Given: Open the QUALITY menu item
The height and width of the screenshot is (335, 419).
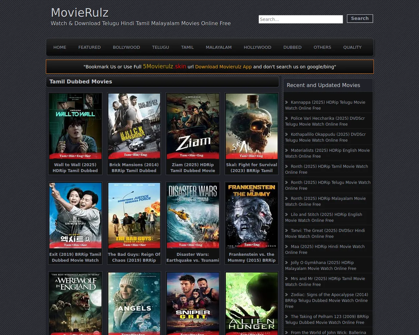Looking at the screenshot, I should tap(352, 47).
